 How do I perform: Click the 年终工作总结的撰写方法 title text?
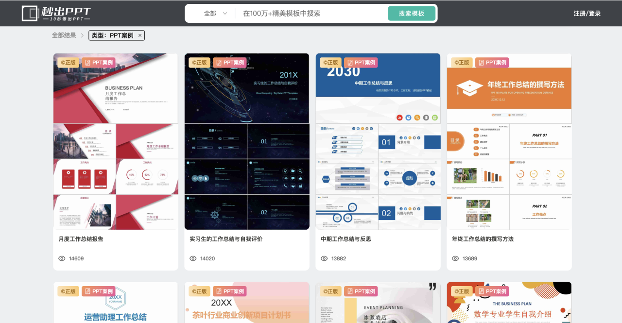(x=483, y=239)
